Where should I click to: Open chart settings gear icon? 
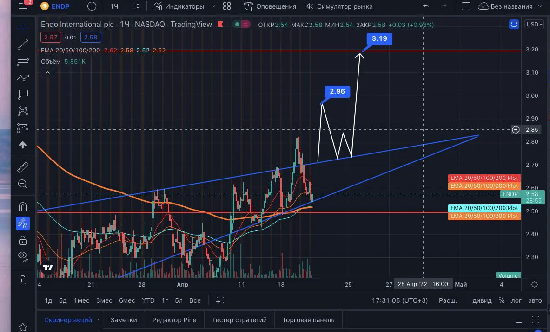pos(534,284)
